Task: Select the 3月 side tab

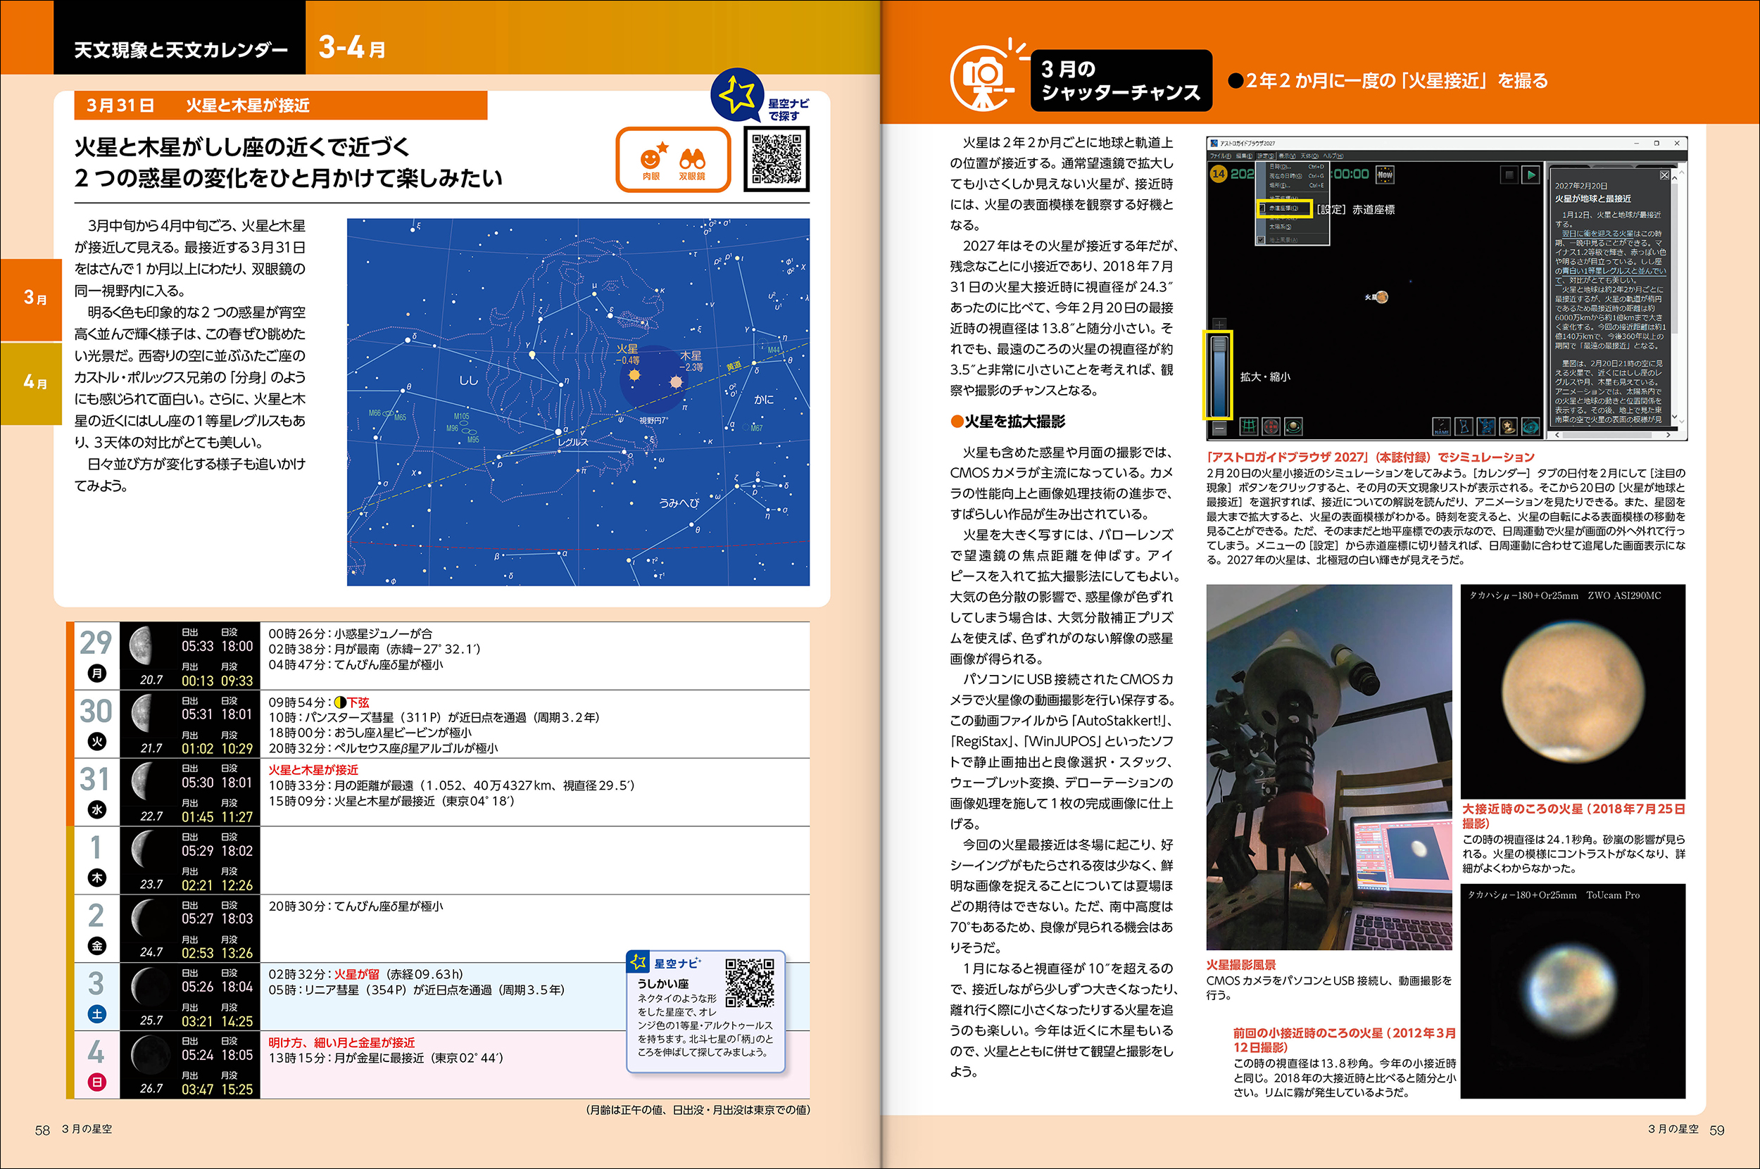Action: (31, 300)
